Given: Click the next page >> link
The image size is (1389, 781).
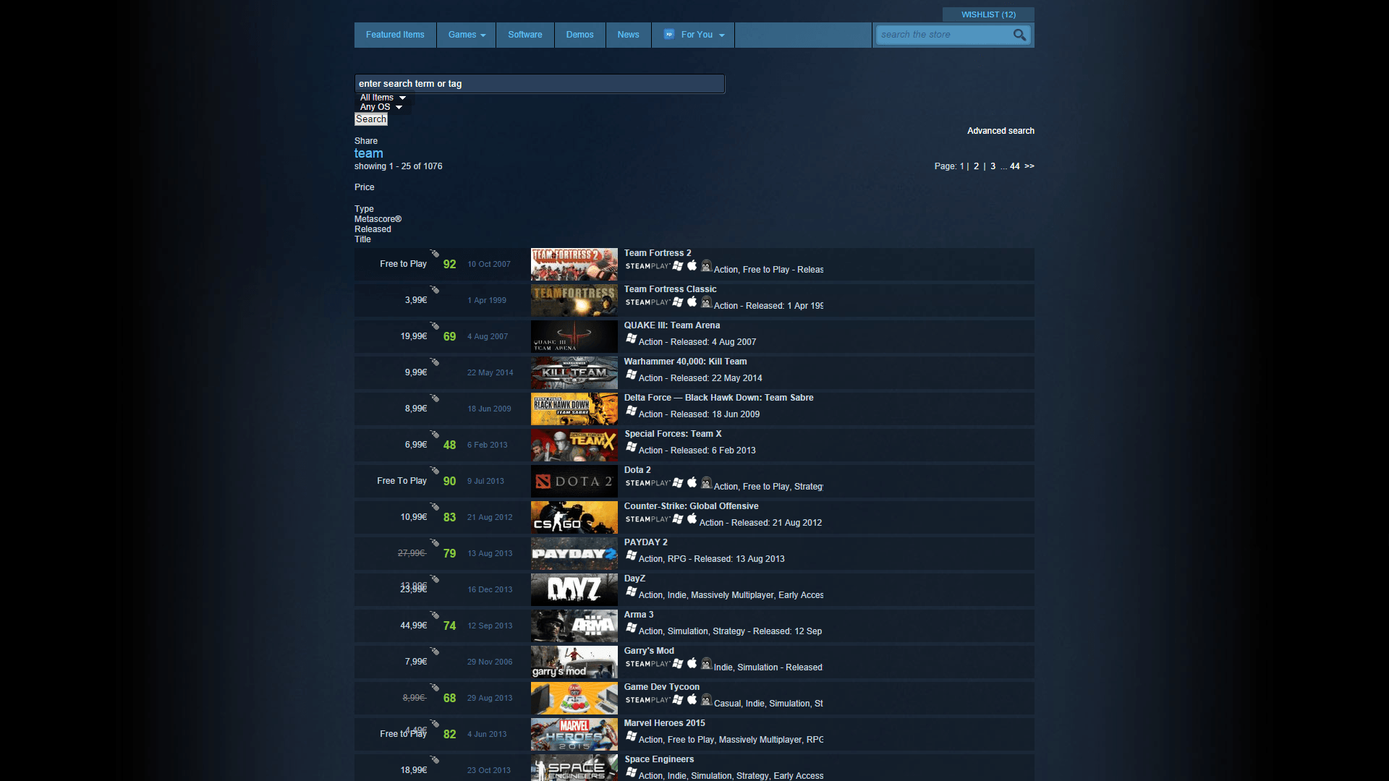Looking at the screenshot, I should coord(1029,166).
